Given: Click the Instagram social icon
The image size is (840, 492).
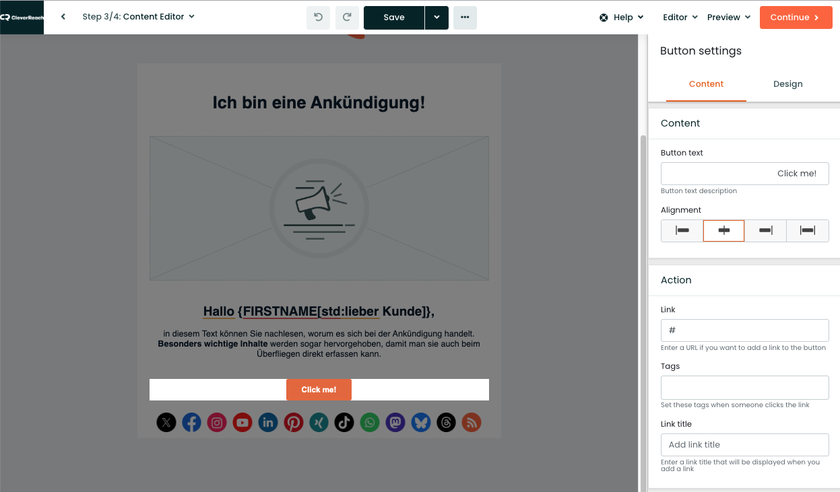Looking at the screenshot, I should point(217,423).
